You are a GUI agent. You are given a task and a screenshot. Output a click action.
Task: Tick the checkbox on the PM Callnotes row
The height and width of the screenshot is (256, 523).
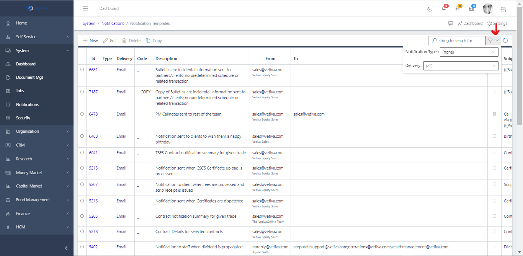494,114
